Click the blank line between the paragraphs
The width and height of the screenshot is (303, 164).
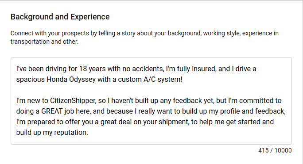[x=151, y=90]
